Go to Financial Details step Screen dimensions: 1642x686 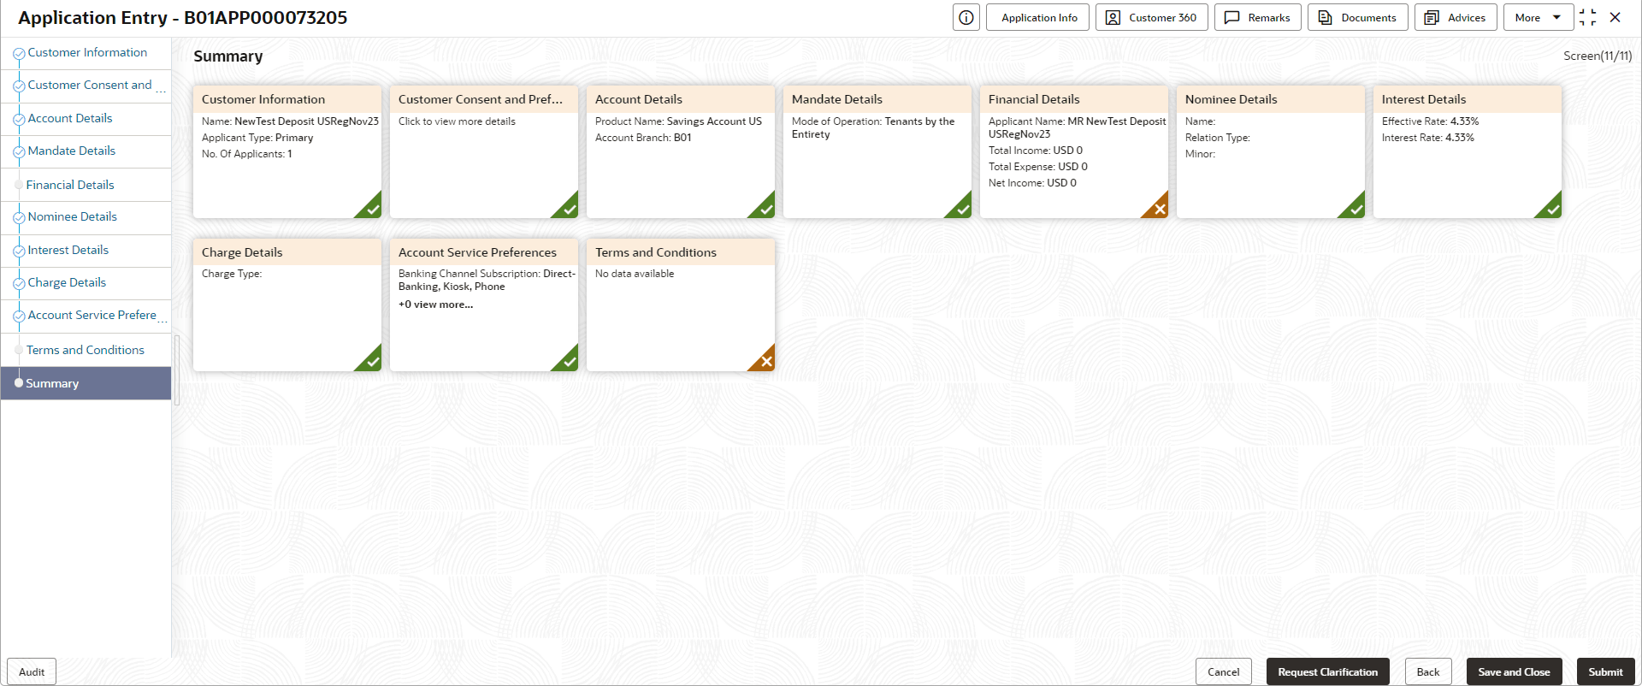[x=70, y=185]
